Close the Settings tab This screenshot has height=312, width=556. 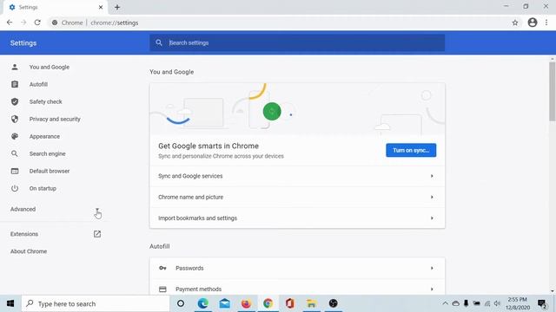coord(101,7)
